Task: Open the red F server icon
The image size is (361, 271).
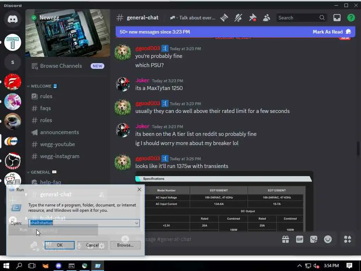Action: (13, 82)
